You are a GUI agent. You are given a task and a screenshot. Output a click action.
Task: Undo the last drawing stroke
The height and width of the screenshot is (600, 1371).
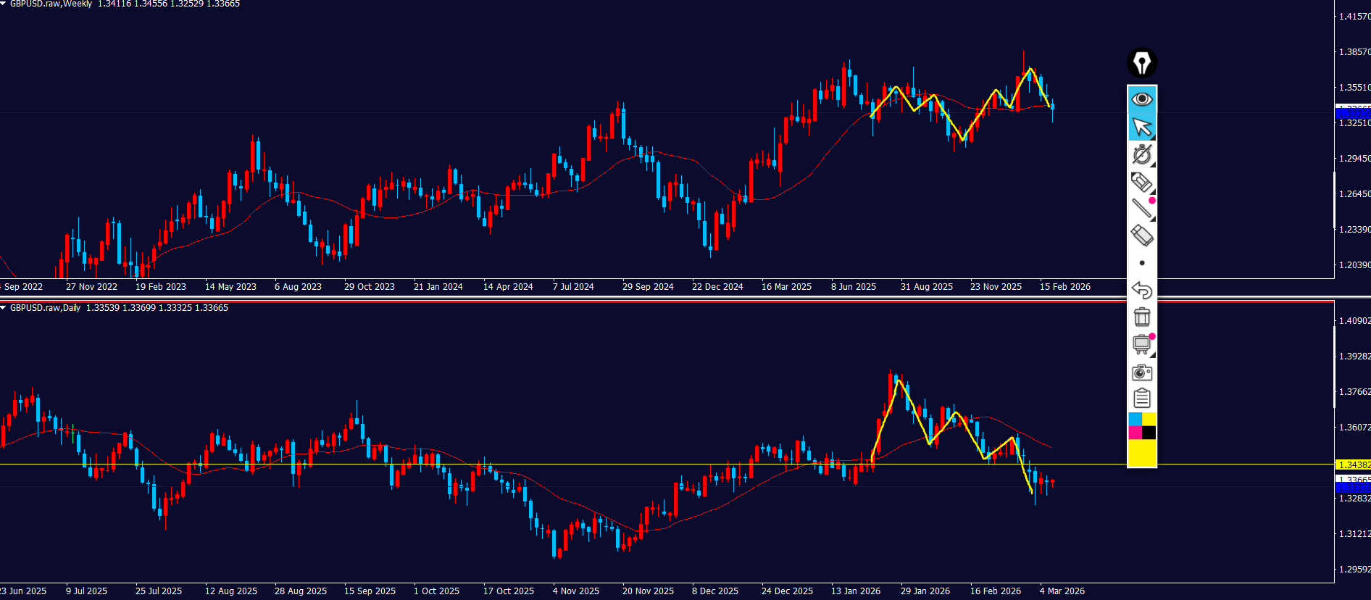[x=1141, y=290]
